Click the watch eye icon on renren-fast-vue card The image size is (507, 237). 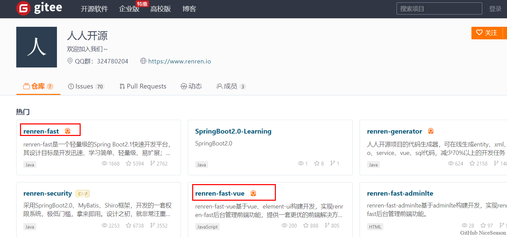click(x=284, y=225)
